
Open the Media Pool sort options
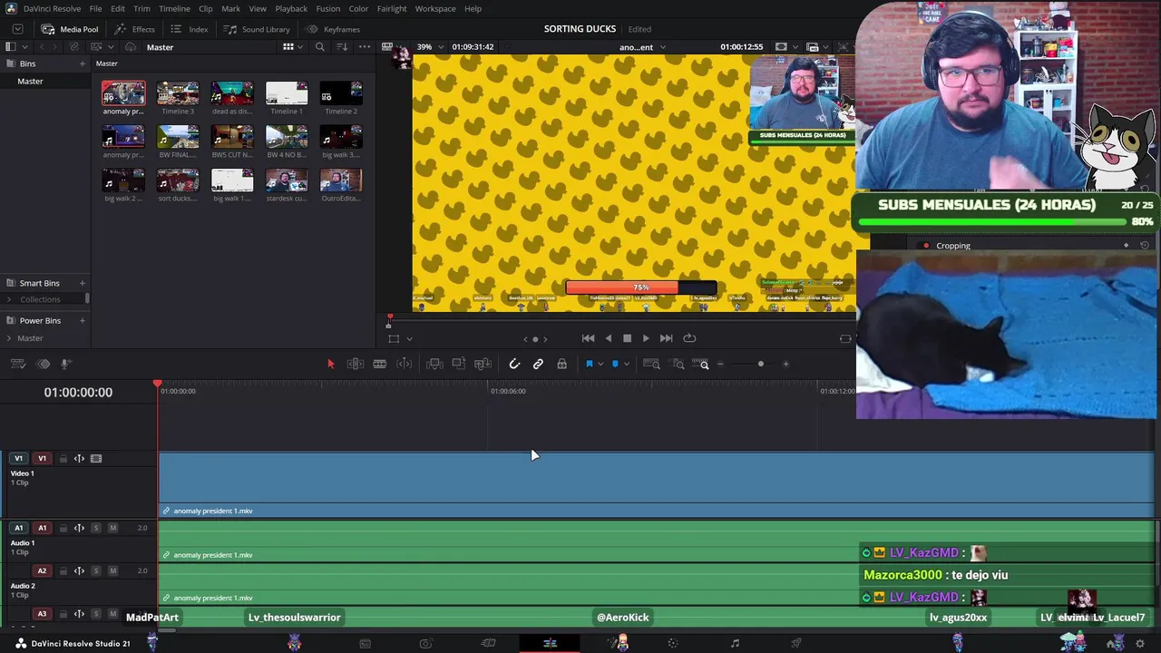[342, 47]
